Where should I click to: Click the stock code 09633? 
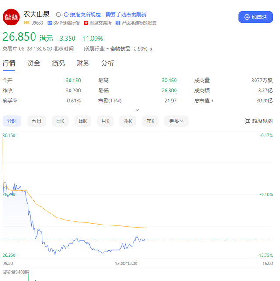[x=37, y=23]
